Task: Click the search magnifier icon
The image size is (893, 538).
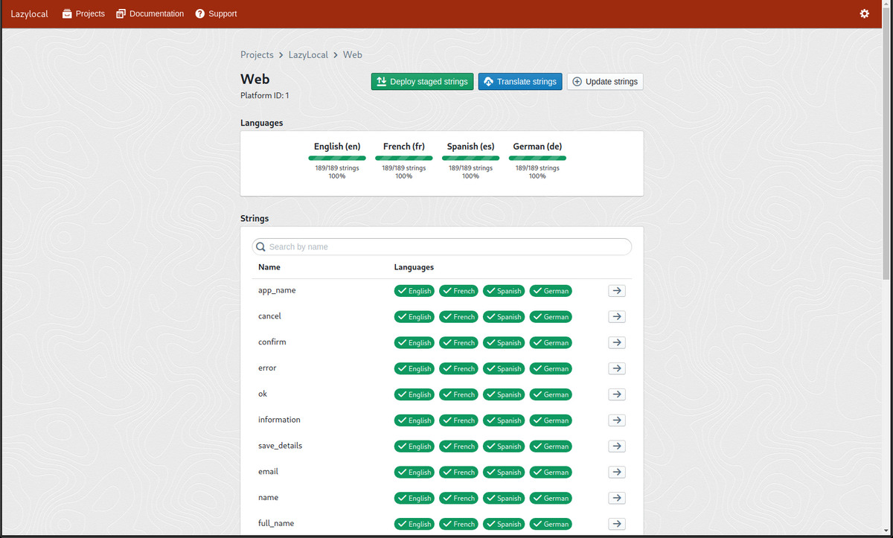Action: (x=260, y=247)
